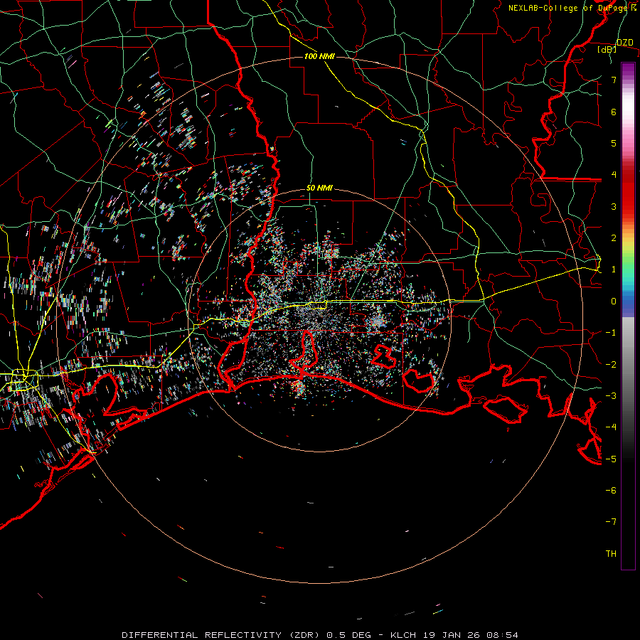Click "0.5 DEG" elevation text in caption
This screenshot has width=640, height=640.
coord(348,635)
